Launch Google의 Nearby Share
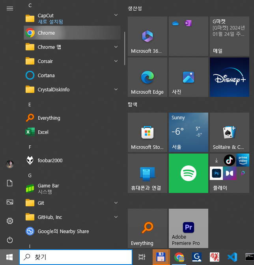Screen dimensions: 254x265 72,231
